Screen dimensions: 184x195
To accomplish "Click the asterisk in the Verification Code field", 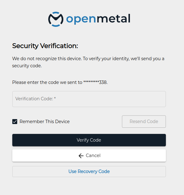I will point(55,98).
